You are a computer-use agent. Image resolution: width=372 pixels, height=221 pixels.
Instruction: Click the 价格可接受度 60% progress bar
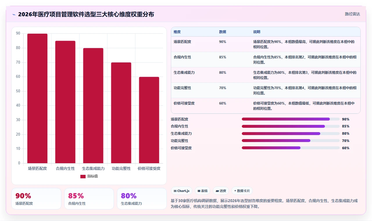pyautogui.click(x=291, y=148)
